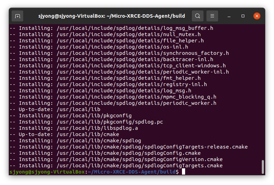Click the green prompt username sjyong@sjyong-VirtualBox
Viewport: 274px width, 185px height.
(x=47, y=172)
